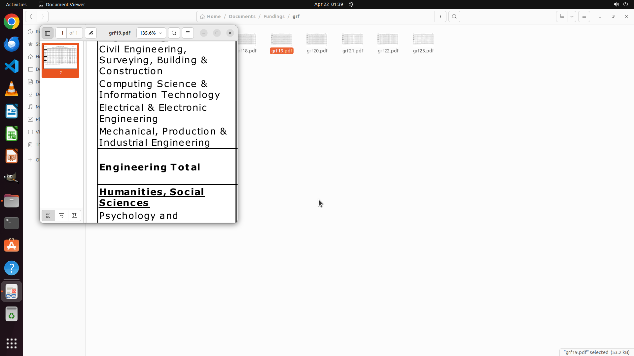Click Fundings breadcrumb in path bar
634x356 pixels.
[274, 16]
